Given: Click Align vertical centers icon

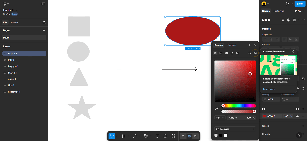Looking at the screenshot, I should 290,39.
